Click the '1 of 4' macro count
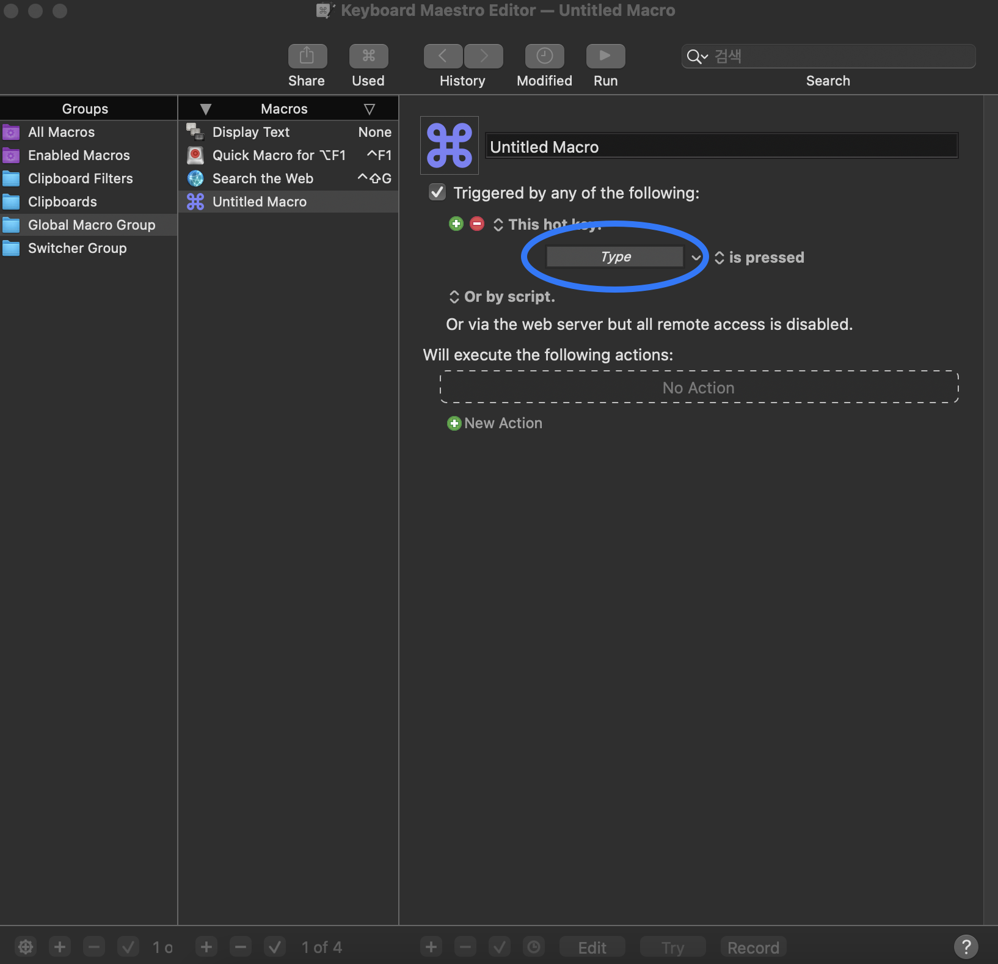Viewport: 998px width, 964px height. [322, 947]
